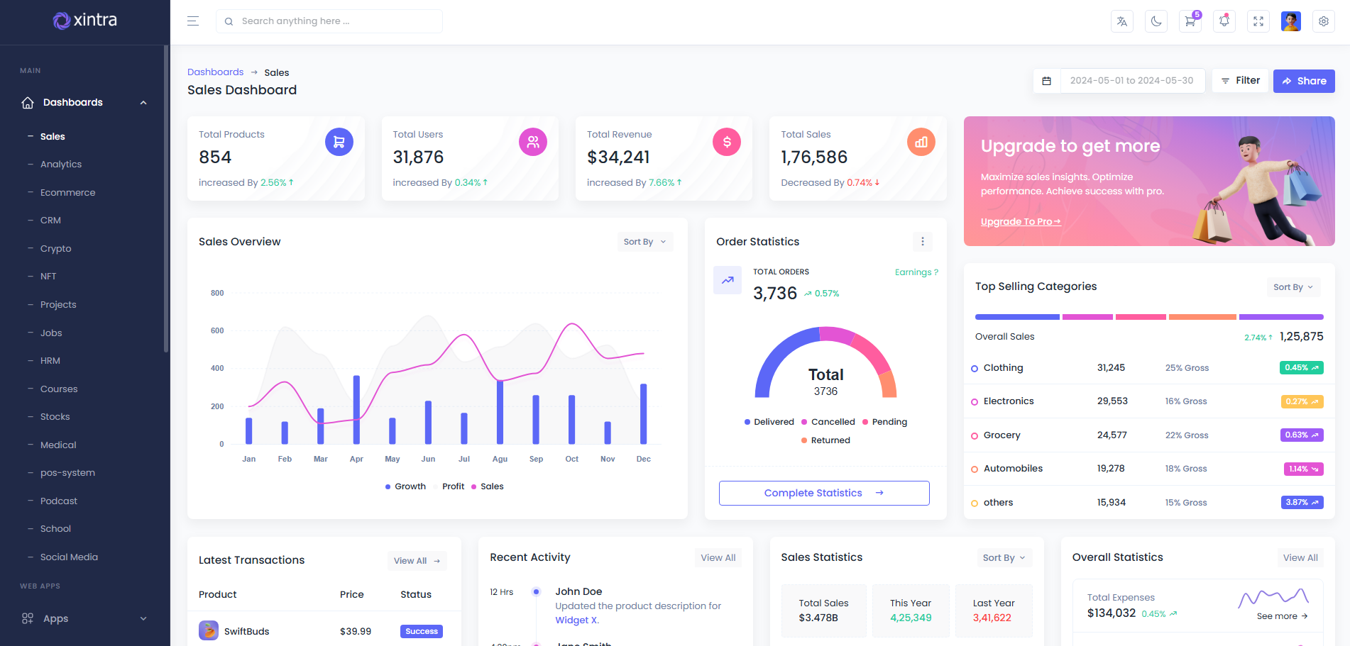
Task: Open the user profile avatar
Action: [1291, 21]
